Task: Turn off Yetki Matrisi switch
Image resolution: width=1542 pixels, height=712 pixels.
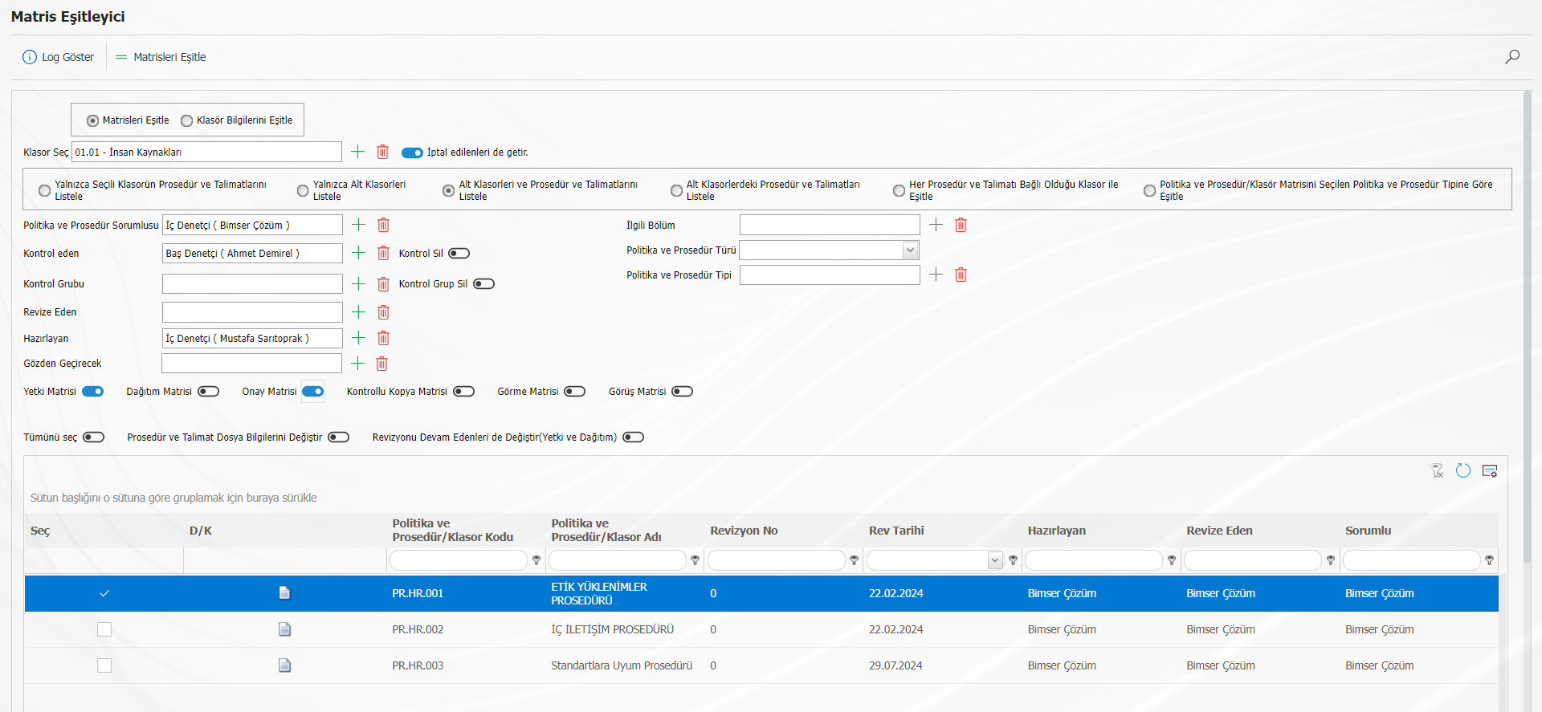Action: click(93, 392)
